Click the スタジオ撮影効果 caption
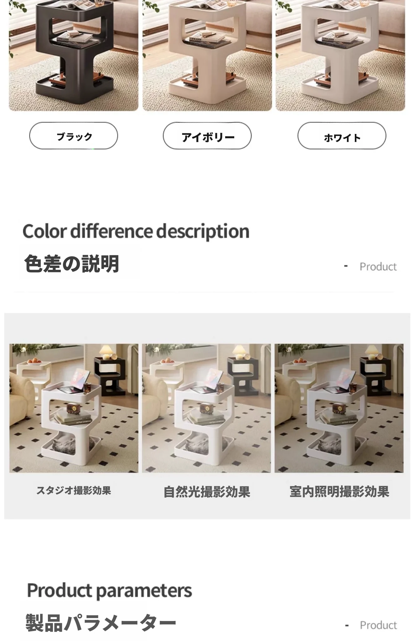The image size is (414, 641). coord(74,490)
